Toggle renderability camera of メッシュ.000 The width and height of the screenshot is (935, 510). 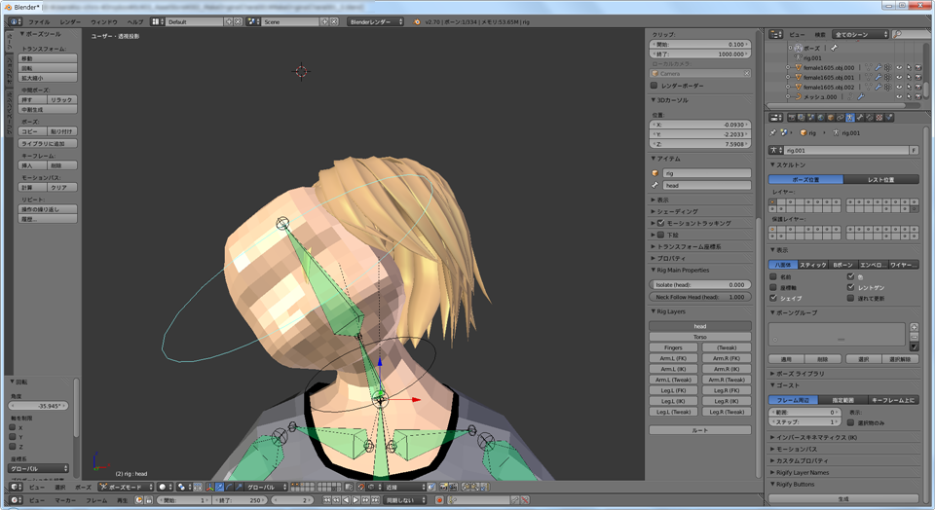pyautogui.click(x=918, y=96)
